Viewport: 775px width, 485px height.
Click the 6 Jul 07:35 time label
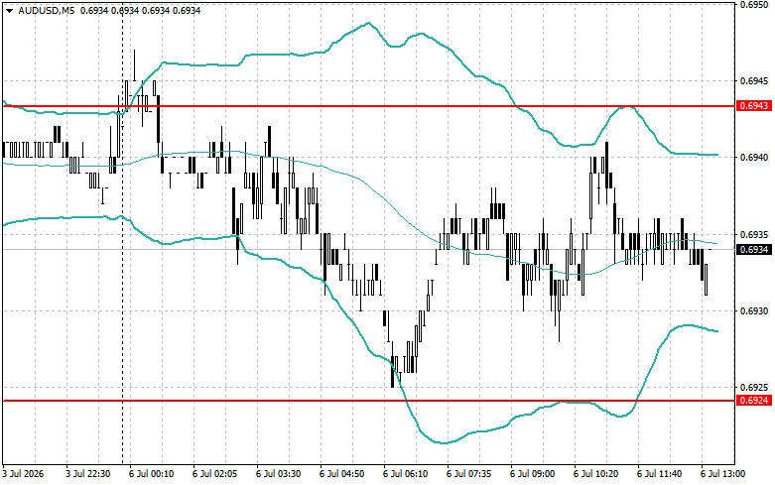pos(469,474)
